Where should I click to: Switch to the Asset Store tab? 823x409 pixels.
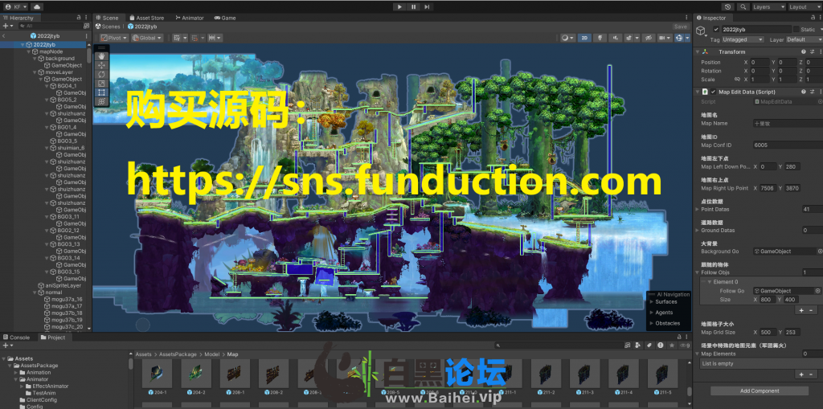click(146, 18)
